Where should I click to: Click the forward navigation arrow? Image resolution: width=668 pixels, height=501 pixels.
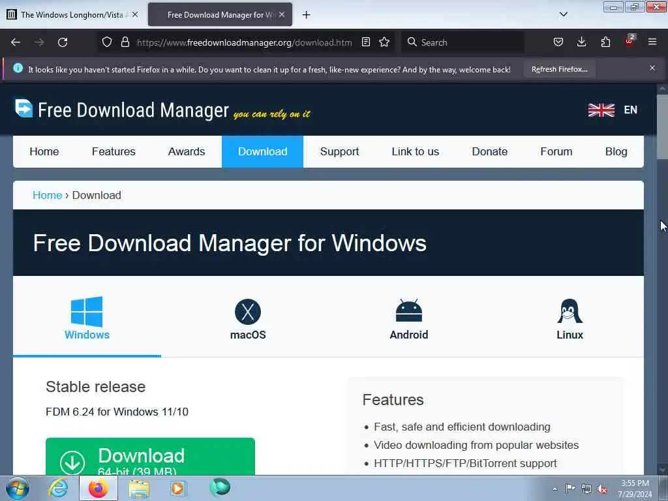(39, 42)
